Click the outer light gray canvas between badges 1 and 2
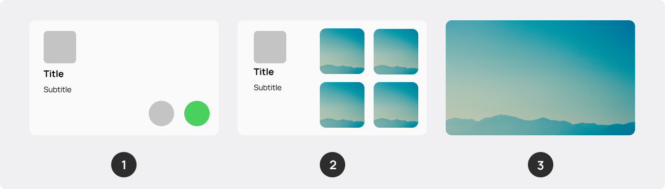 [x=228, y=165]
